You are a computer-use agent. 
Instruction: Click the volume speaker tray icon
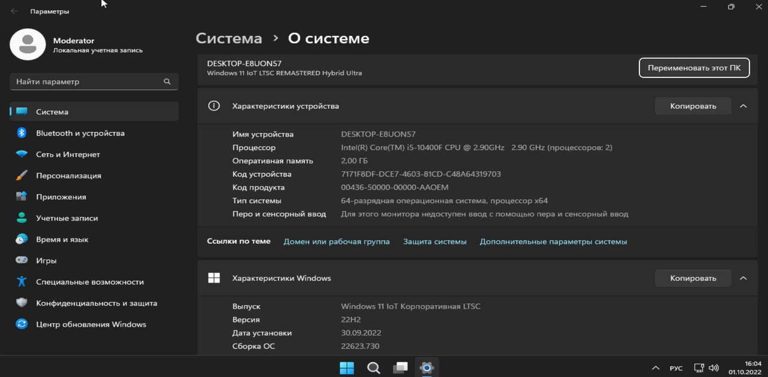(713, 368)
